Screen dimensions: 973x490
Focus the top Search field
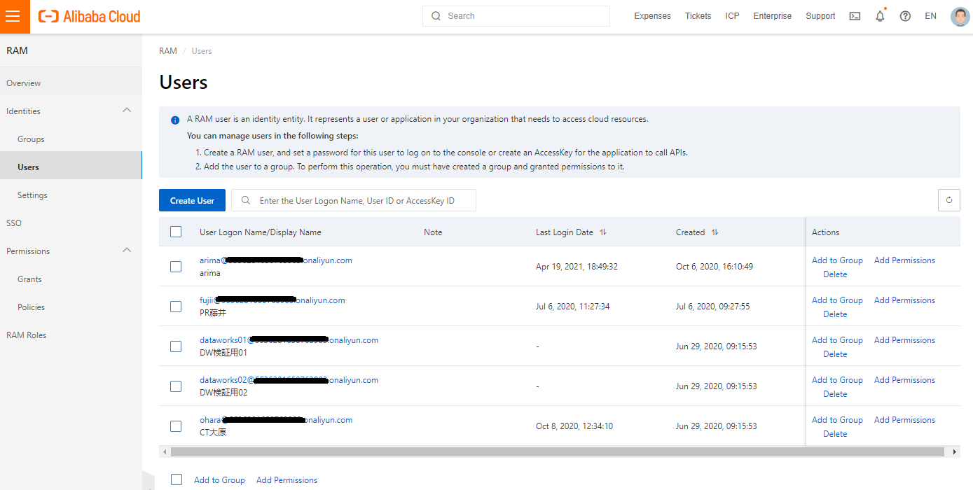point(516,16)
